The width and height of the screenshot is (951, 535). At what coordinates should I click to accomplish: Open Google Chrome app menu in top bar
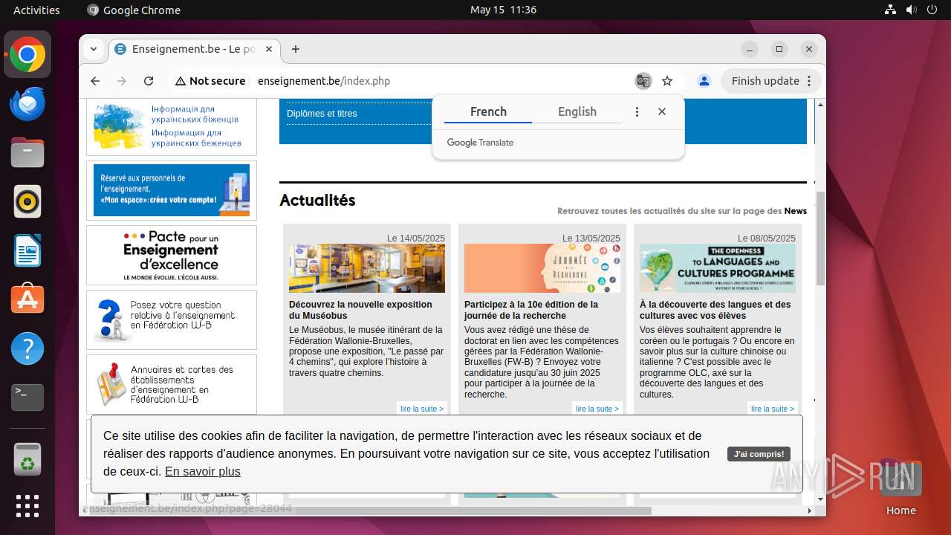click(134, 10)
